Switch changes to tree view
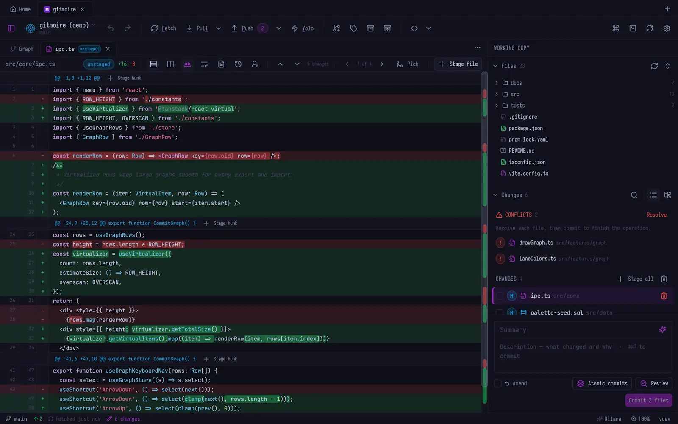678x424 pixels. click(667, 195)
